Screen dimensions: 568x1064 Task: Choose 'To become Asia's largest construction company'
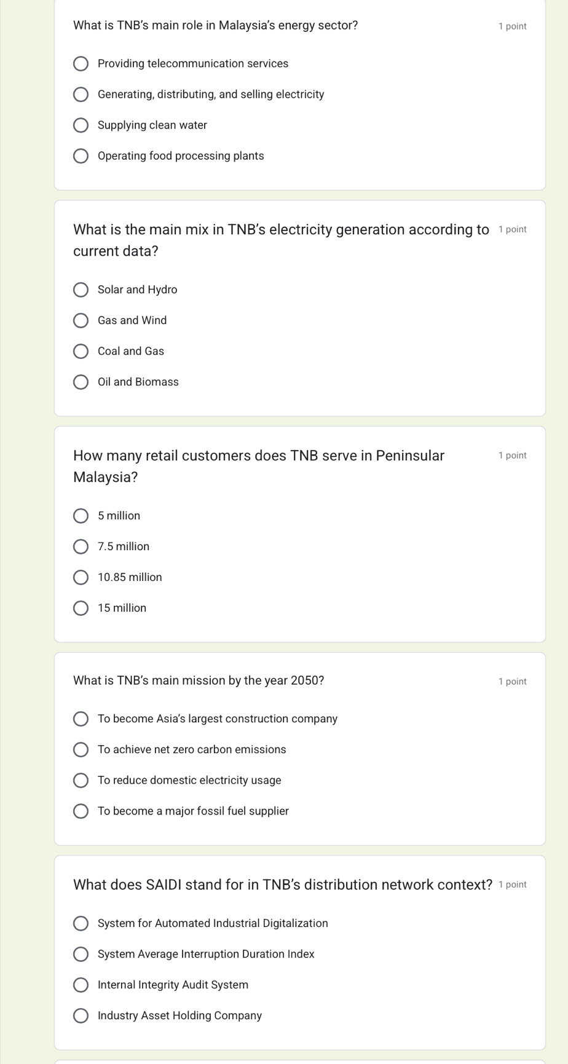click(x=81, y=719)
